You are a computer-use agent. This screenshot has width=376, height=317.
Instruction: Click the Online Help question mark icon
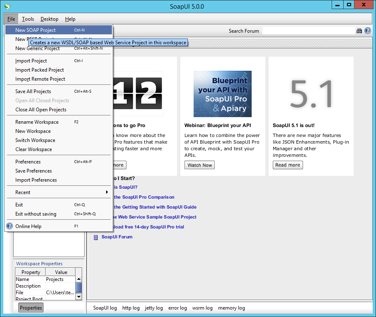click(10, 226)
